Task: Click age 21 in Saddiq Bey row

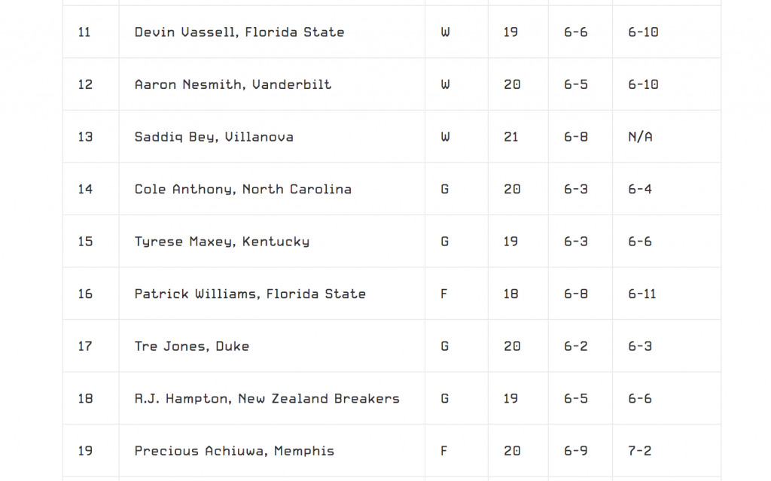Action: pyautogui.click(x=511, y=137)
